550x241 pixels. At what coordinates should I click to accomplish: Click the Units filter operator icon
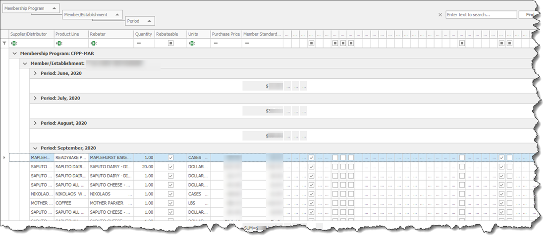[x=192, y=44]
